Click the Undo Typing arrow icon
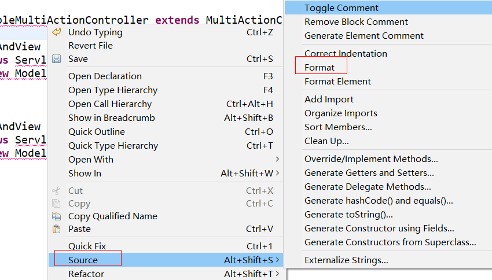 57,32
